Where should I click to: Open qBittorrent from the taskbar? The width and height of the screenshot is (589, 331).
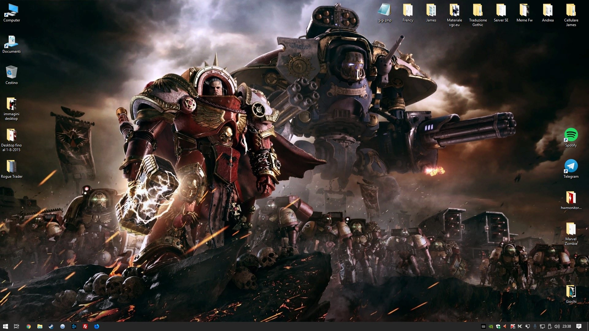point(63,326)
